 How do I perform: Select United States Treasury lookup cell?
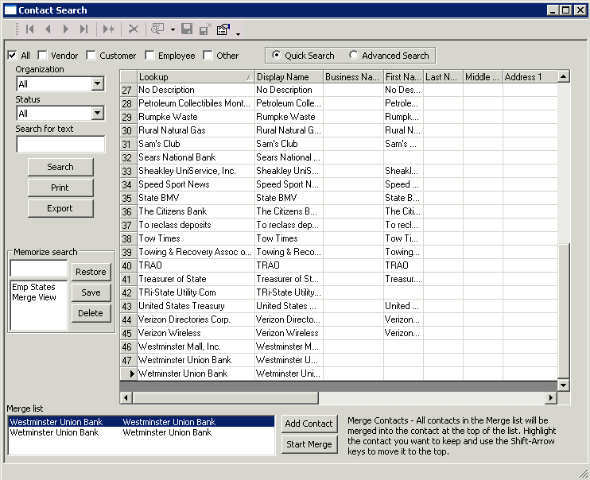[x=196, y=306]
